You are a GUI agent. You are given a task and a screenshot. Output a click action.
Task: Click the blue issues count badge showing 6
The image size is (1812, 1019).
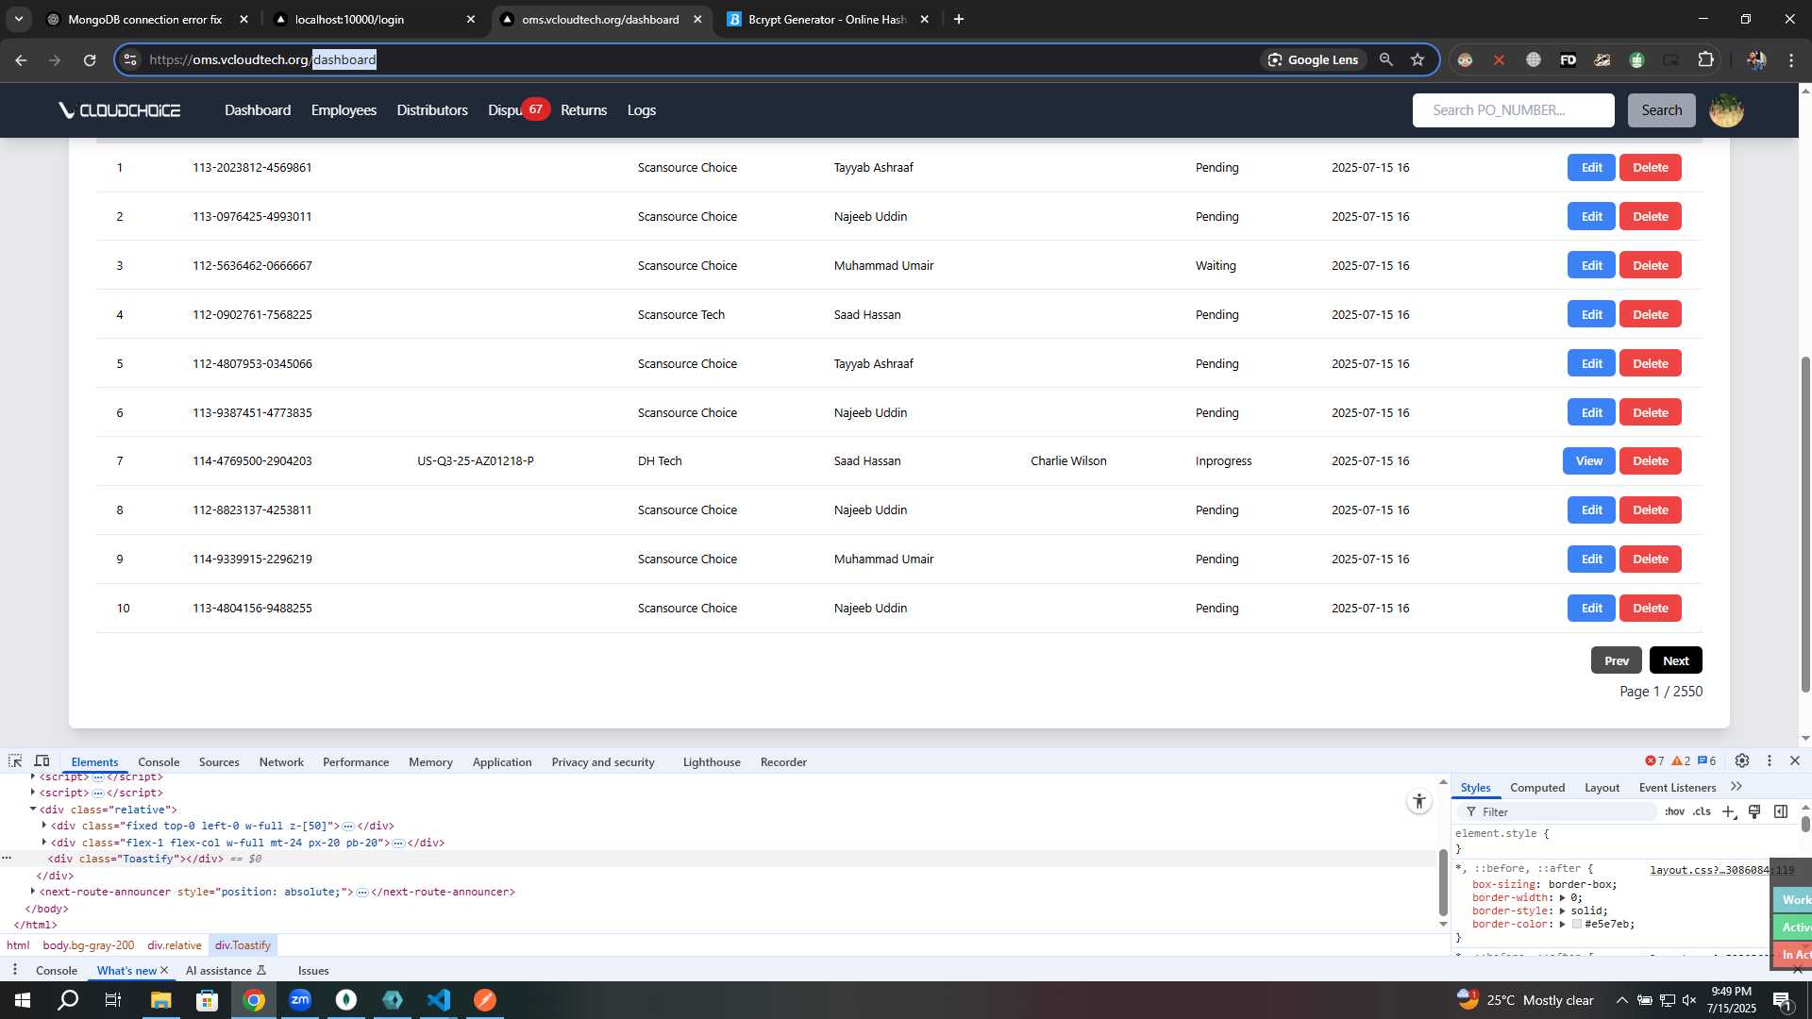(x=1706, y=761)
